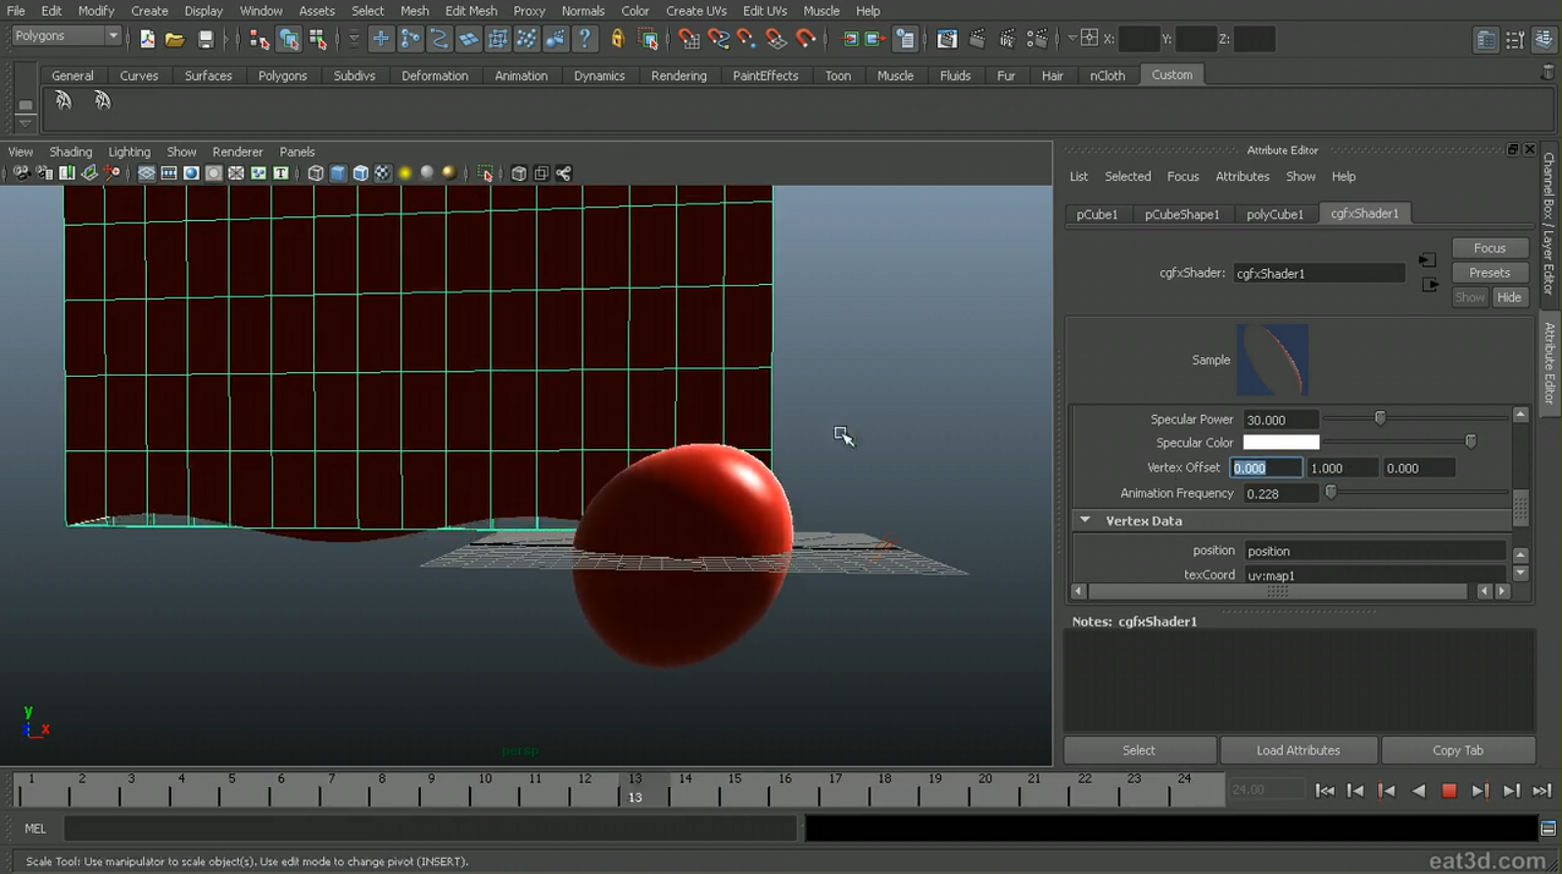
Task: Switch to the Rendering shelf tab
Action: click(x=678, y=75)
